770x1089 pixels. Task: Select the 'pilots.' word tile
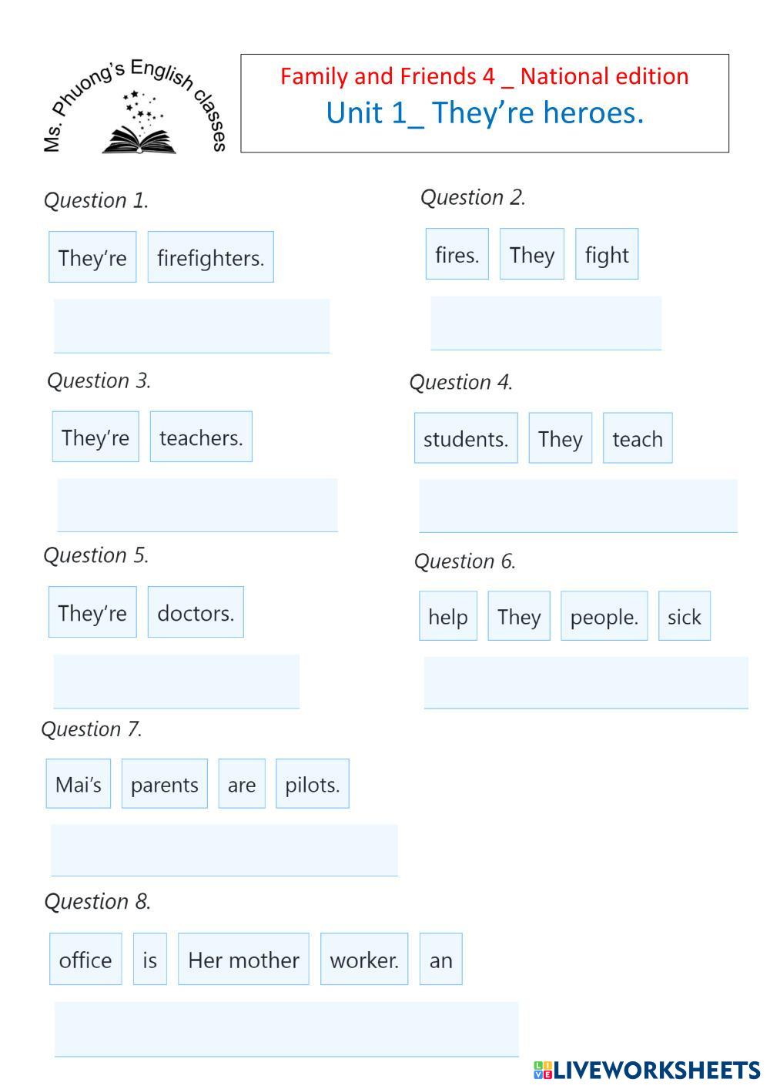312,784
